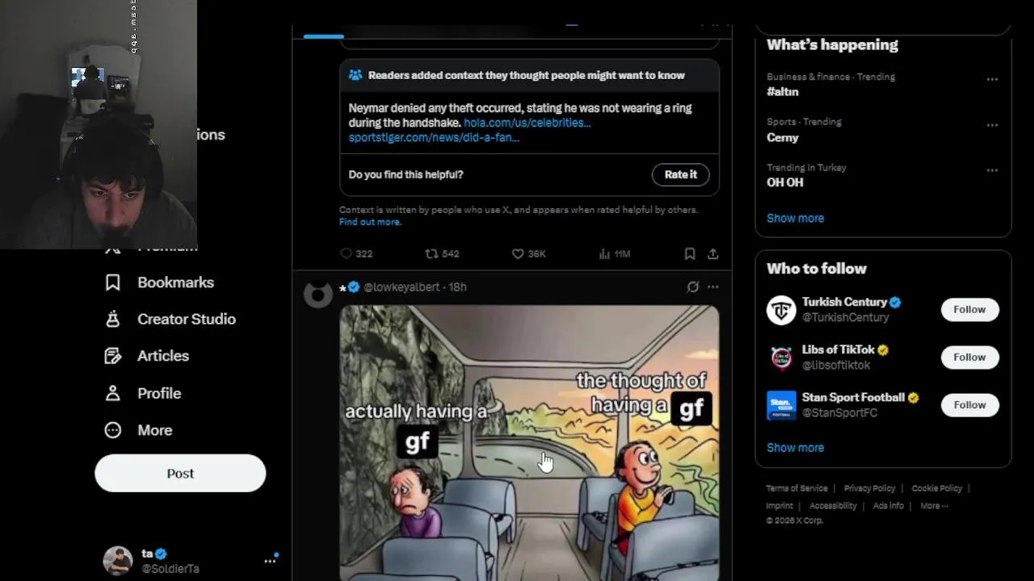Open Imprint footer link
Screen dimensions: 1034x581
point(779,506)
